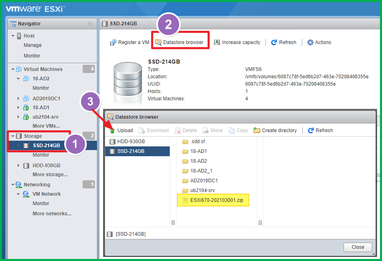This screenshot has width=382, height=261.
Task: Click the /vmfs/volumes location path text
Action: 307,77
